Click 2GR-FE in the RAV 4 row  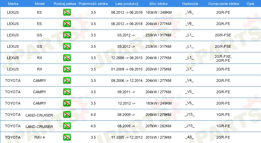click(x=223, y=137)
